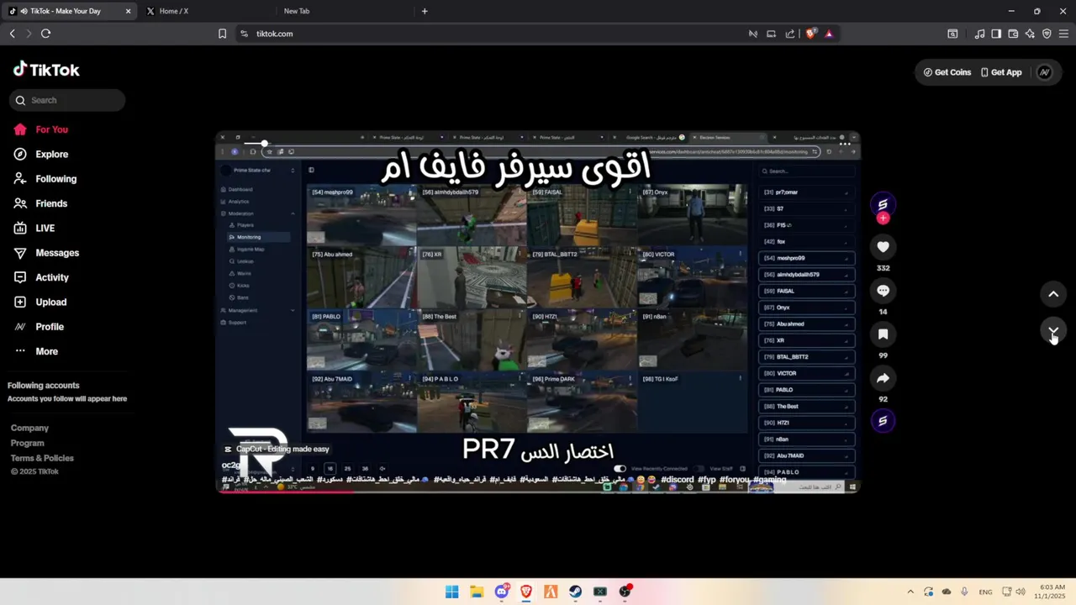Open OBS Studio from the taskbar
1076x605 pixels.
coord(625,592)
